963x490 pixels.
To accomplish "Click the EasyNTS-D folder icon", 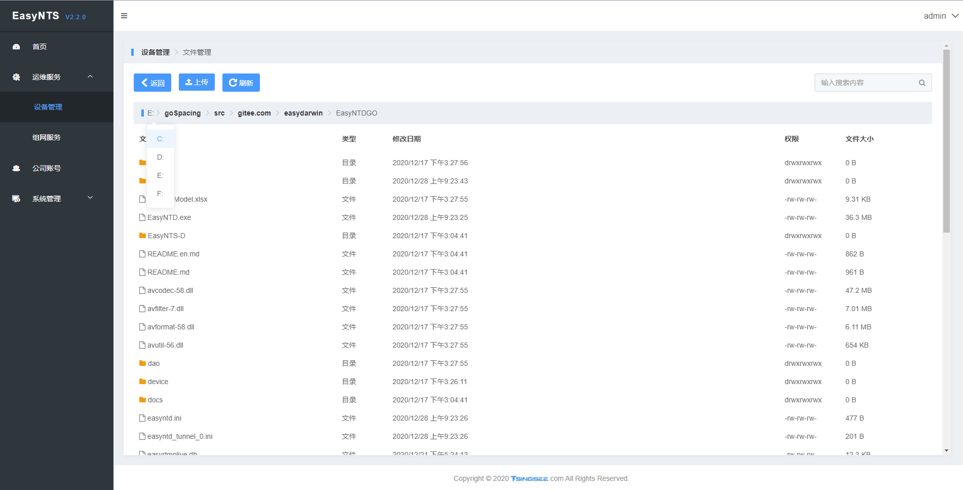I will pyautogui.click(x=142, y=236).
